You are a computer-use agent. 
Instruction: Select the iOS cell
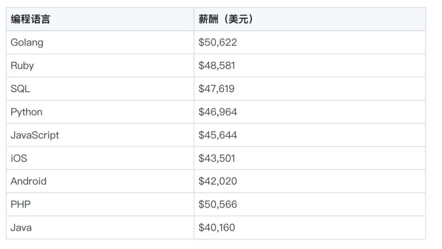tap(19, 158)
